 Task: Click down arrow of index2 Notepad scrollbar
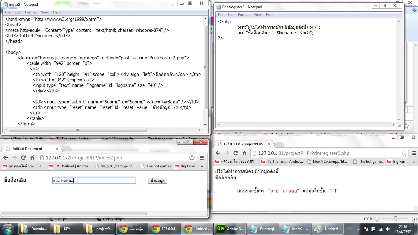click(205, 125)
